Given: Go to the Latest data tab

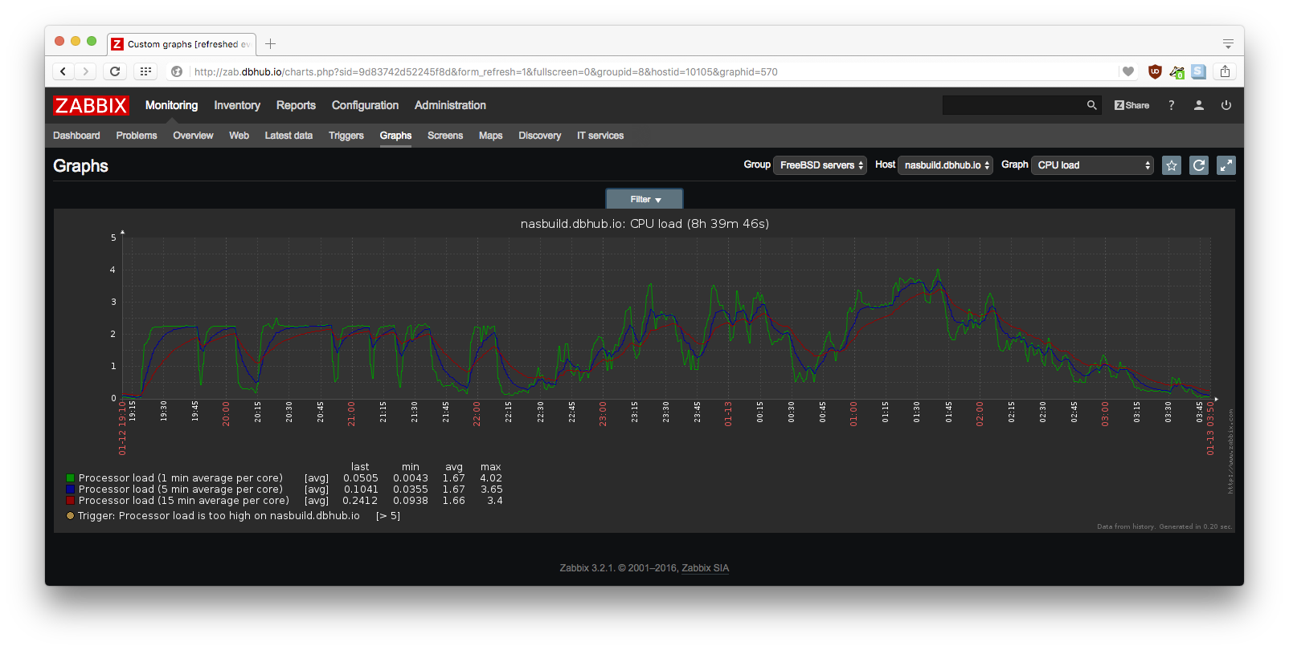Looking at the screenshot, I should click(288, 136).
